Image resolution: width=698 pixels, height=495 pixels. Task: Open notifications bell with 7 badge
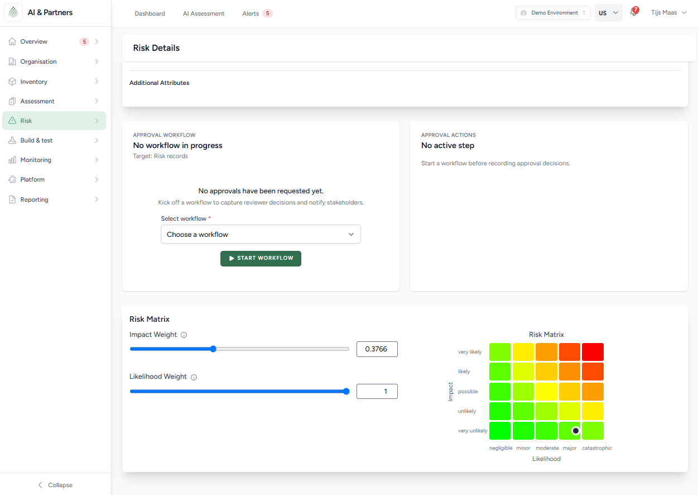tap(634, 12)
